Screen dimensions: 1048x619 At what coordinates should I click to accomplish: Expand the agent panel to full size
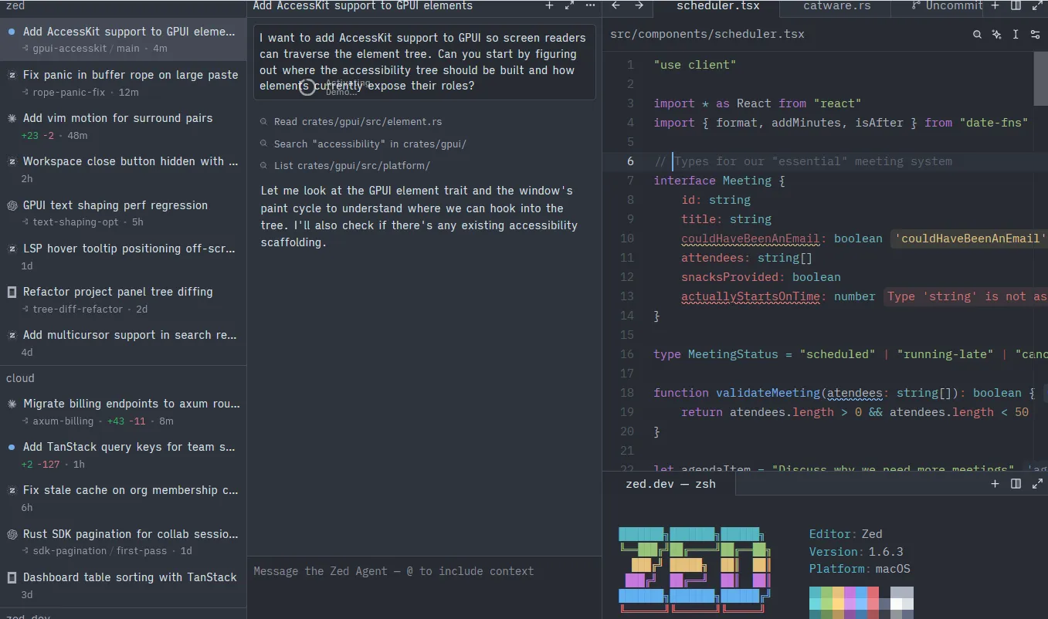tap(569, 5)
